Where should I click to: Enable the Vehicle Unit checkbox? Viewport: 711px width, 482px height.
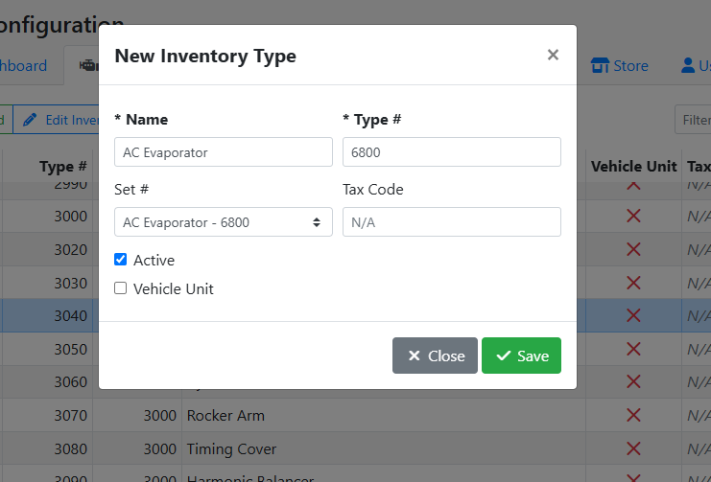pos(120,288)
